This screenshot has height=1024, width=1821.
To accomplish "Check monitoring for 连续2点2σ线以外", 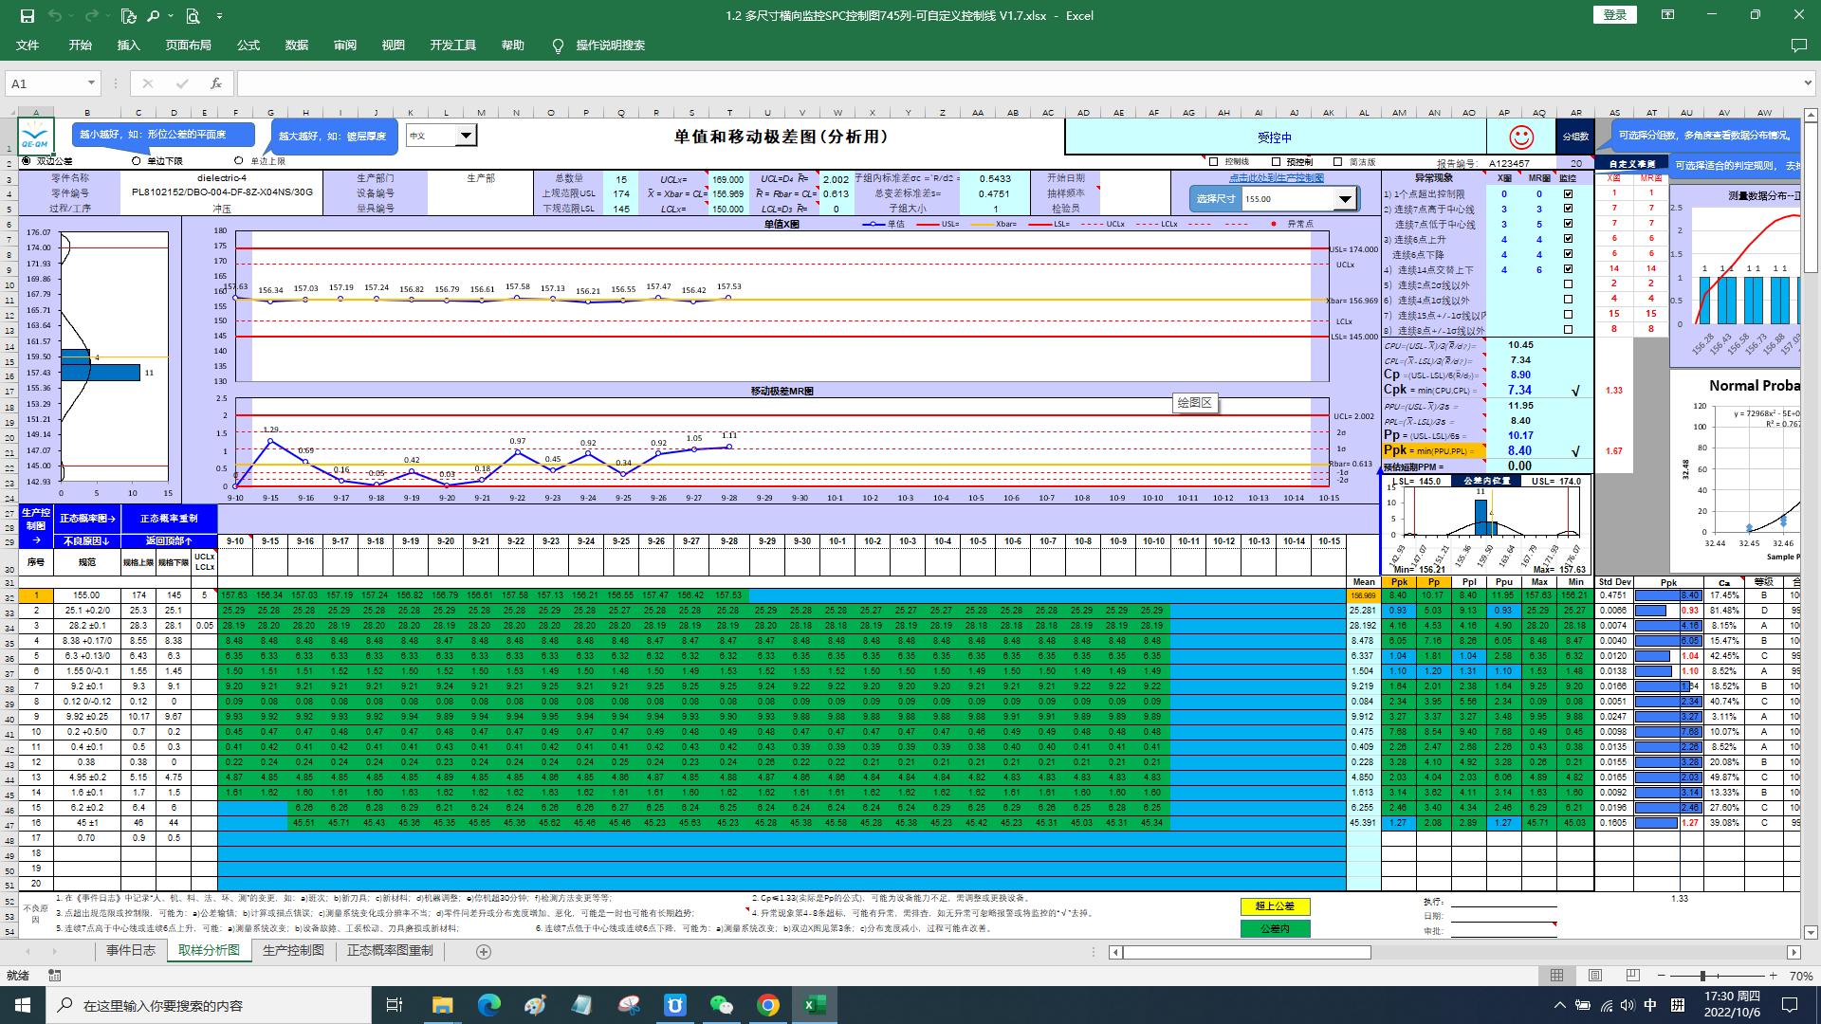I will pyautogui.click(x=1568, y=284).
